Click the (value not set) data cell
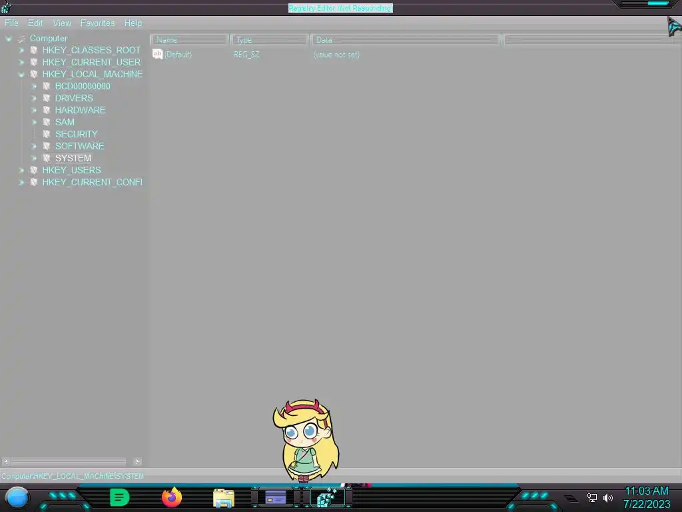Image resolution: width=682 pixels, height=512 pixels. [336, 55]
